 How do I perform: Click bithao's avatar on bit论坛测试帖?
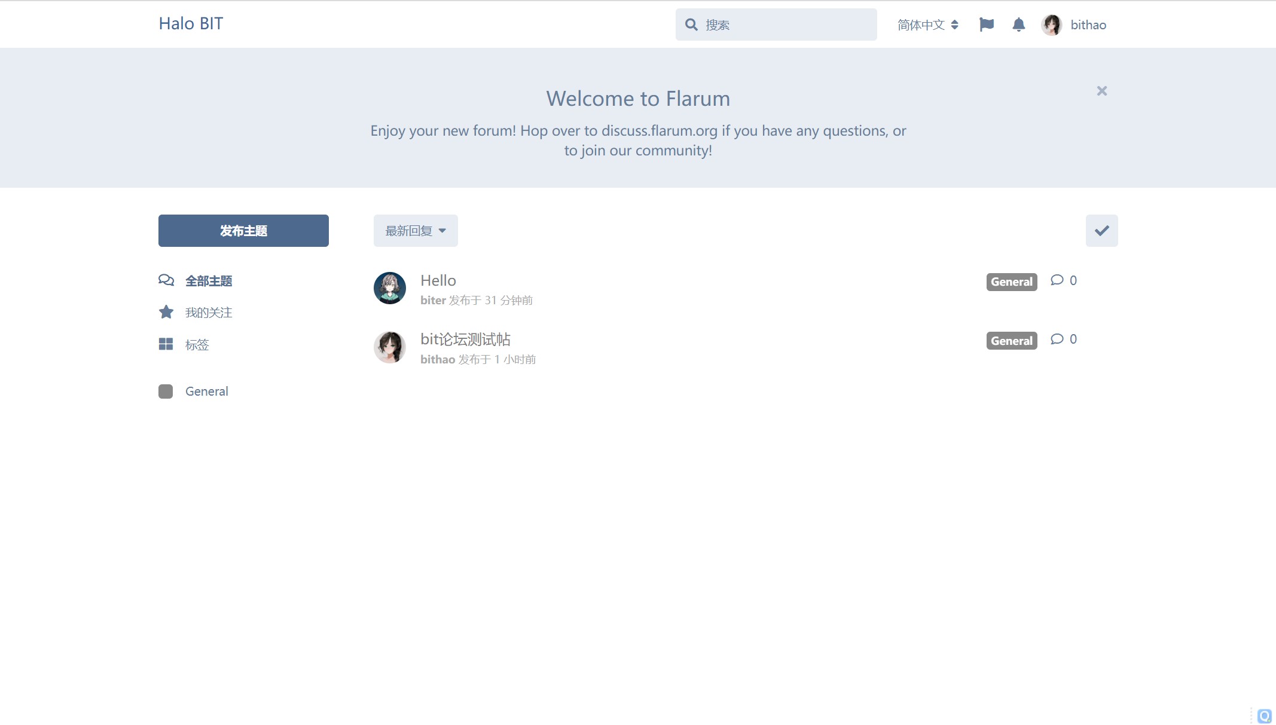point(390,347)
